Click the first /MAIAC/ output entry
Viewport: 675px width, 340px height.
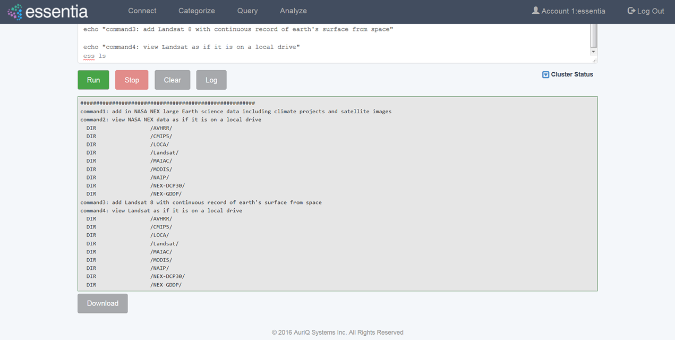161,161
